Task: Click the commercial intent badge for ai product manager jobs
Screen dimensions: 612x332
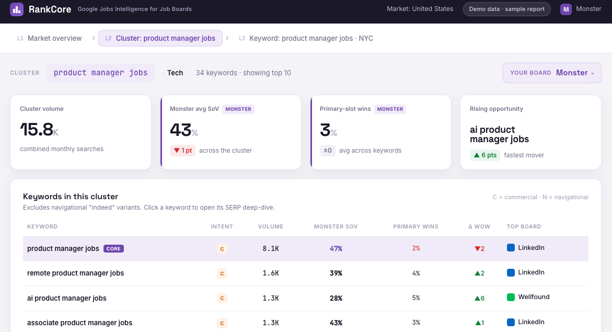Action: [x=222, y=298]
